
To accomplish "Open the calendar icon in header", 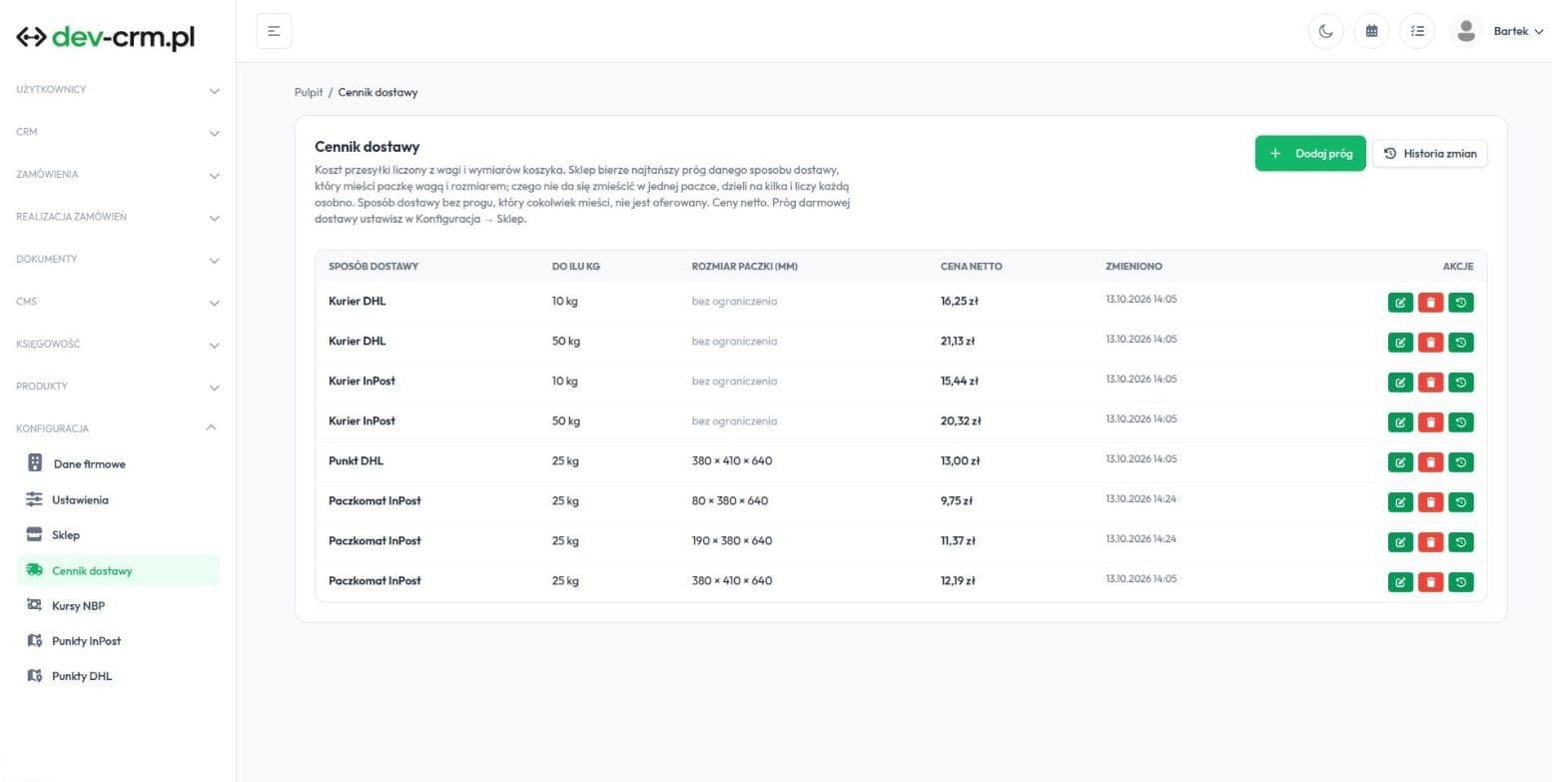I will pos(1371,31).
